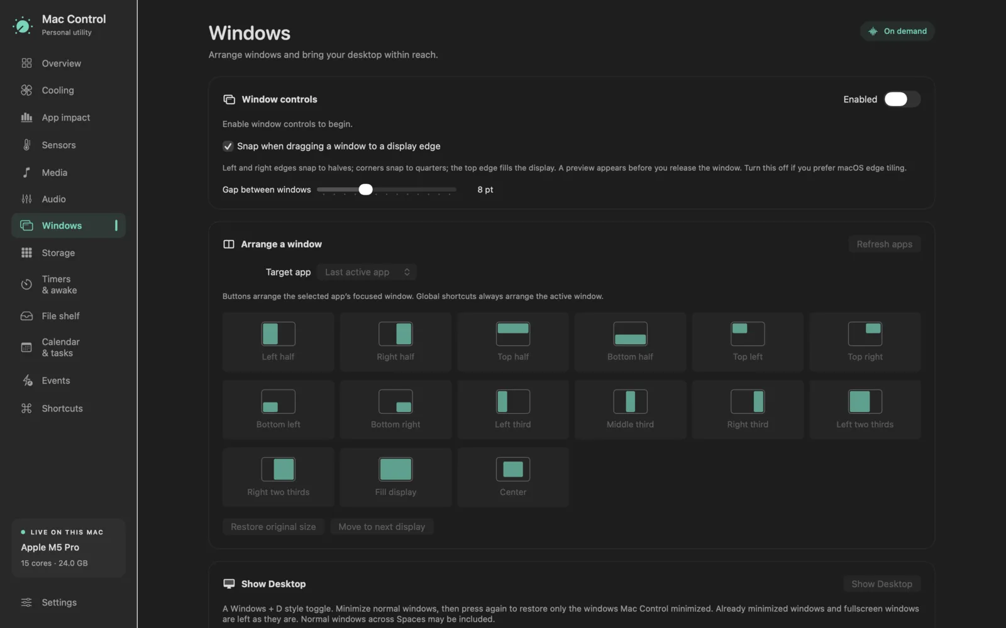Click the Refresh apps button
This screenshot has width=1006, height=628.
tap(885, 244)
